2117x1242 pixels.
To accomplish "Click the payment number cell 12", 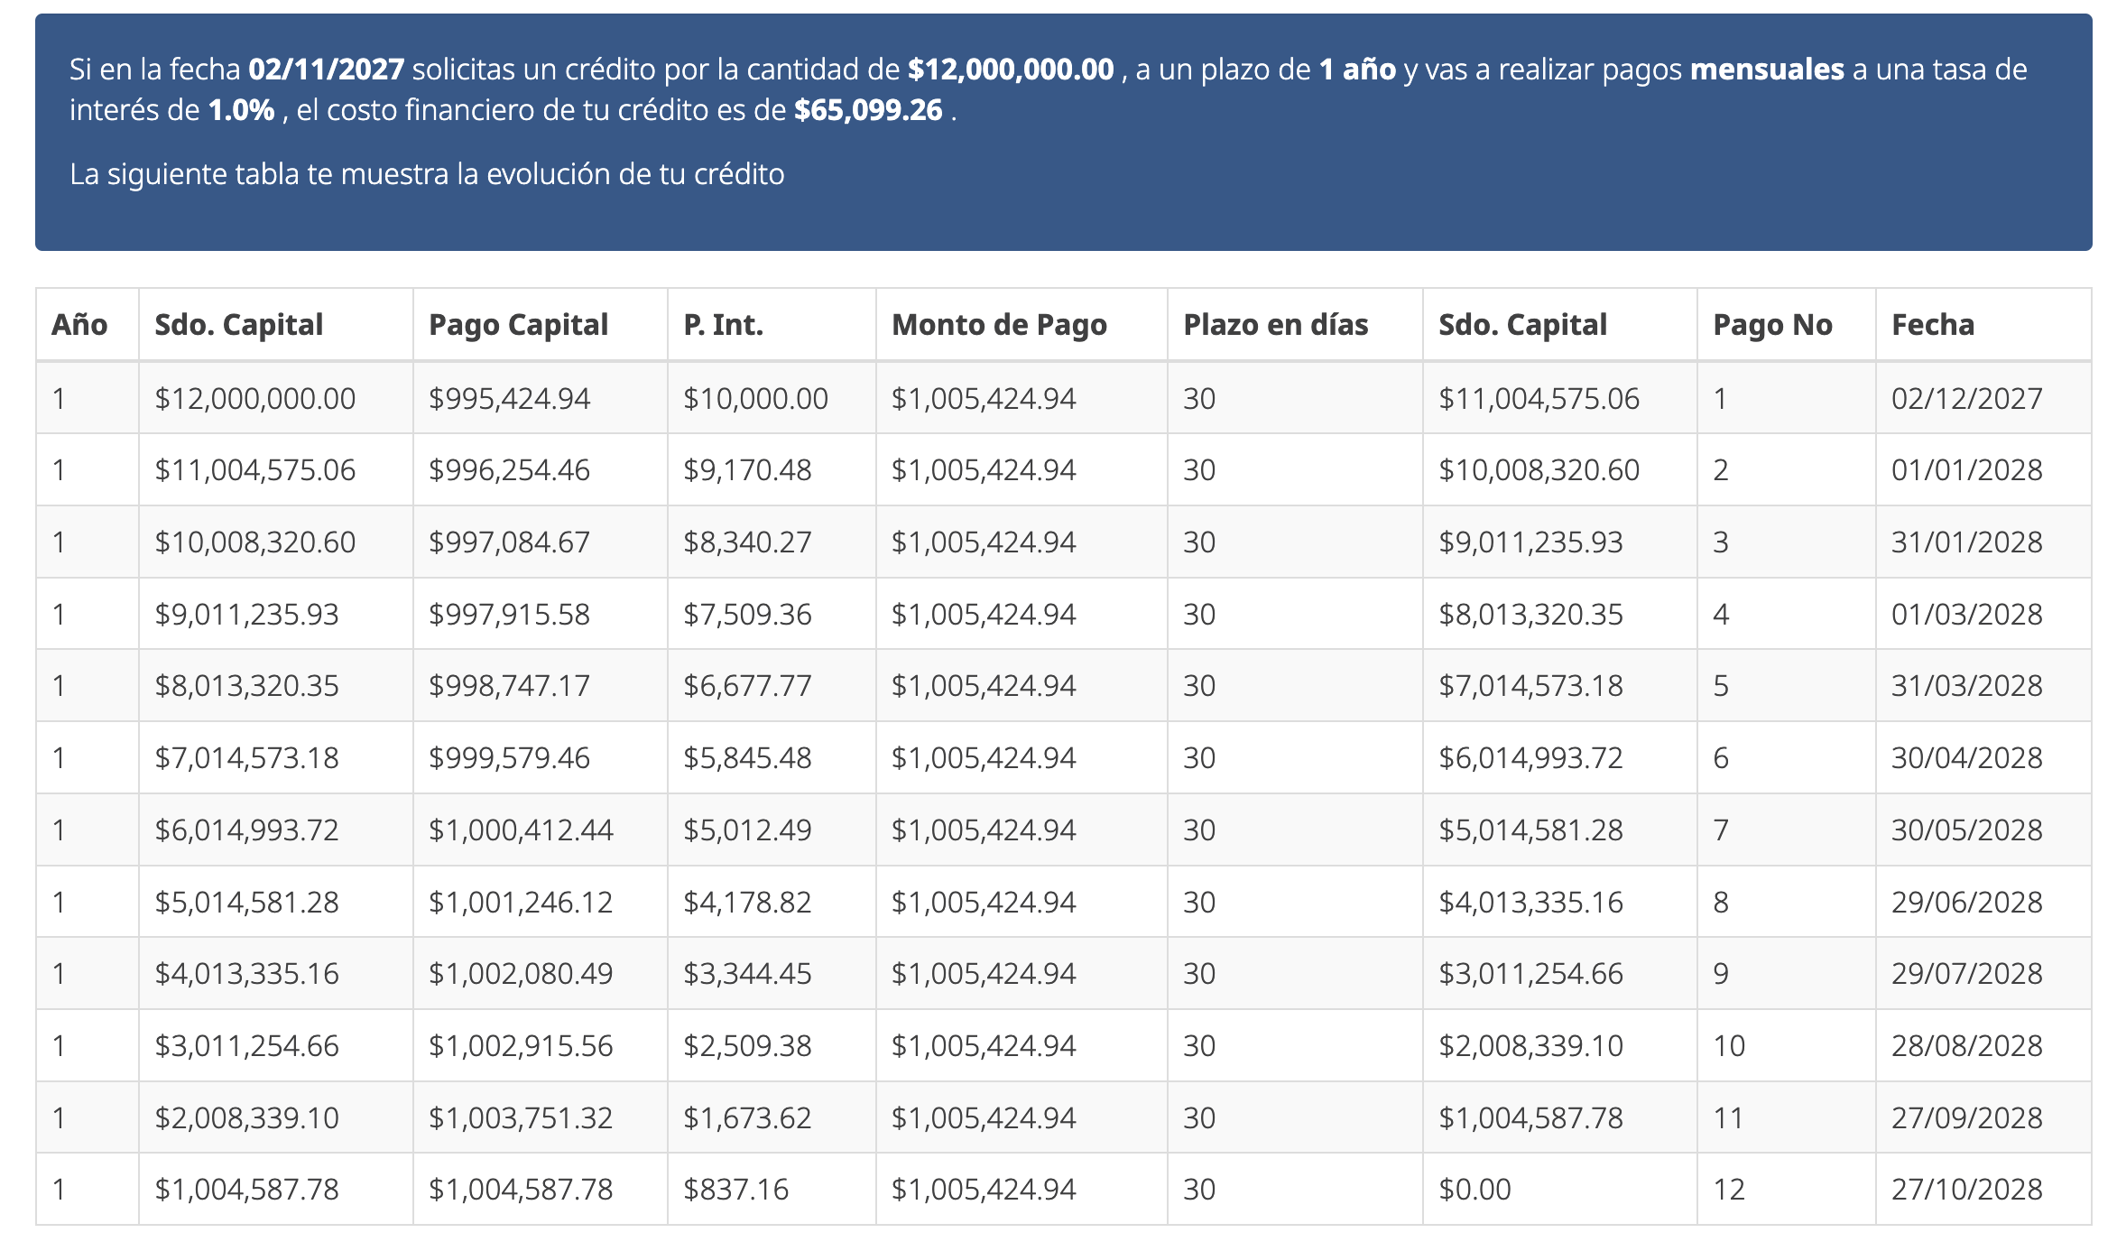I will pyautogui.click(x=1786, y=1189).
